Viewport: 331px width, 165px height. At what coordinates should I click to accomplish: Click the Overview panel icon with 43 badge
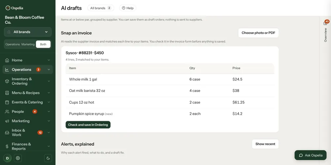point(325,23)
